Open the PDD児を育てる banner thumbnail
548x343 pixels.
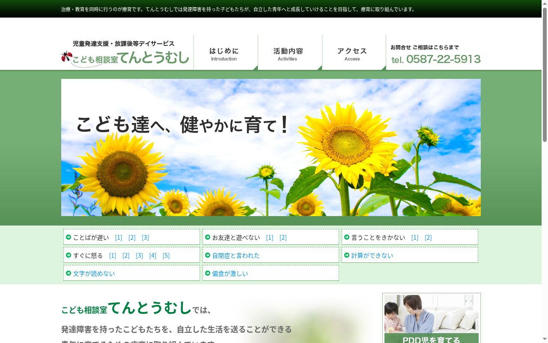(432, 319)
